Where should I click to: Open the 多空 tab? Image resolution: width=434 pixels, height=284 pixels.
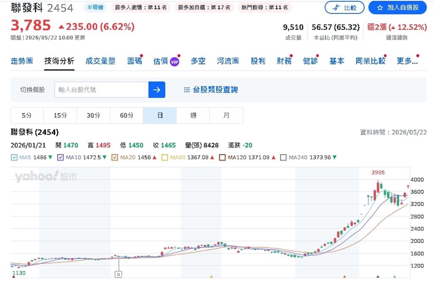click(198, 61)
